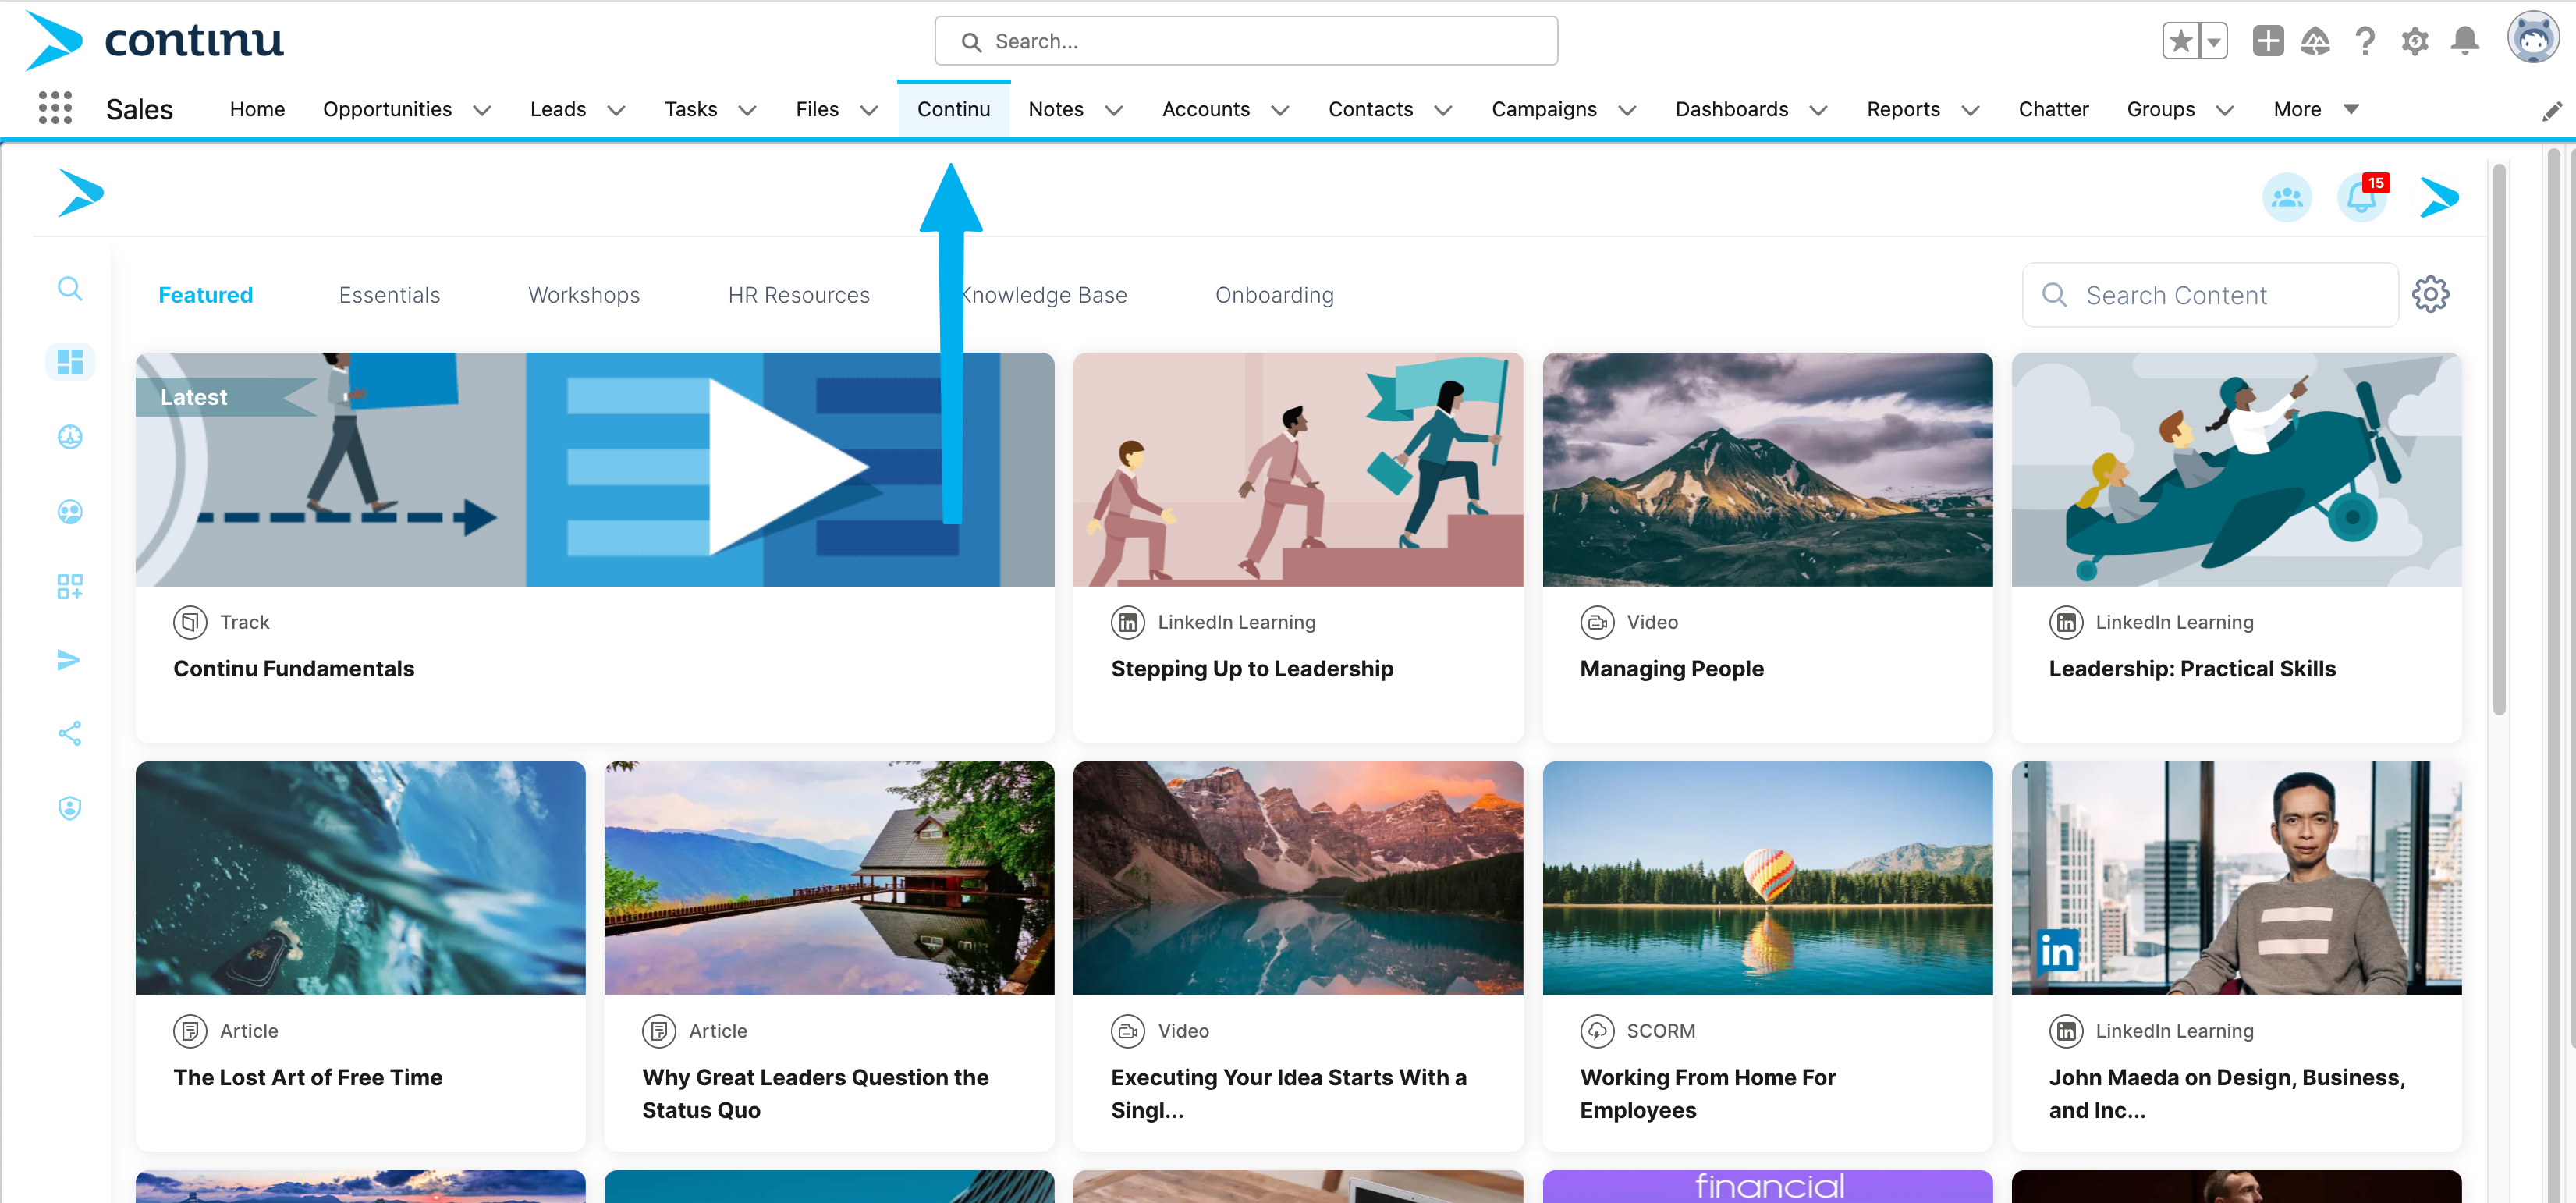Expand the Groups tab dropdown chevron
This screenshot has width=2576, height=1203.
click(2225, 110)
